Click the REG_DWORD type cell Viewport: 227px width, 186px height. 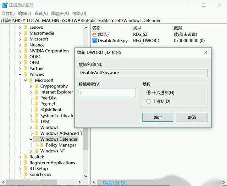pos(146,41)
